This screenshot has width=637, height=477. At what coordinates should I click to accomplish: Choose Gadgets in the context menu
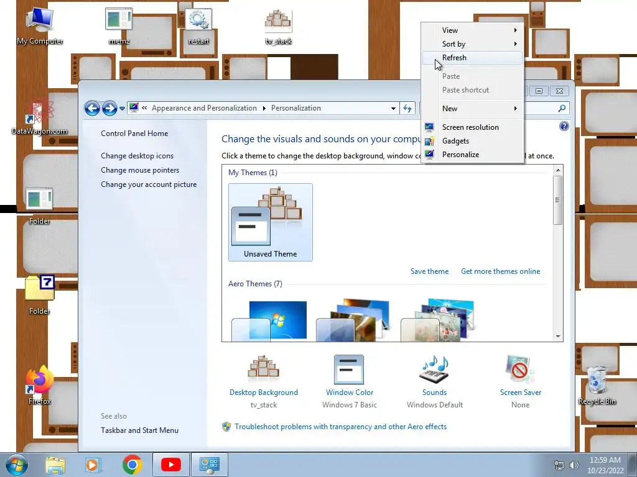tap(473, 141)
